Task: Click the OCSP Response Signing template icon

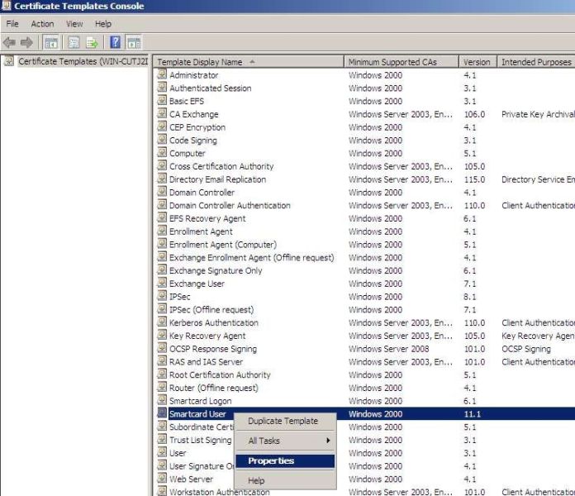Action: pyautogui.click(x=162, y=348)
